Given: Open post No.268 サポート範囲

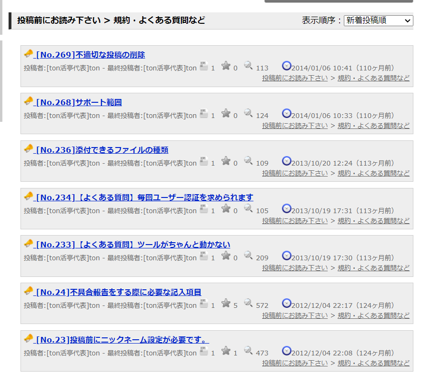Looking at the screenshot, I should click(79, 102).
